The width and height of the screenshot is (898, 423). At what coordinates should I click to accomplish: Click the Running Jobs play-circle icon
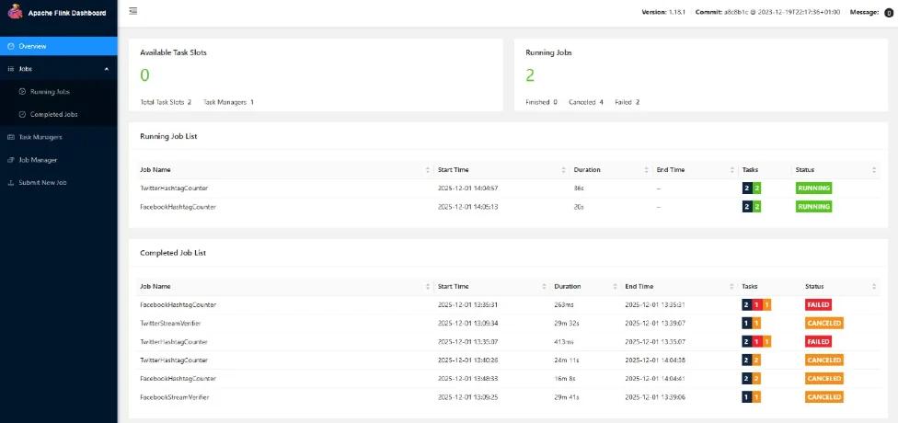pos(22,92)
